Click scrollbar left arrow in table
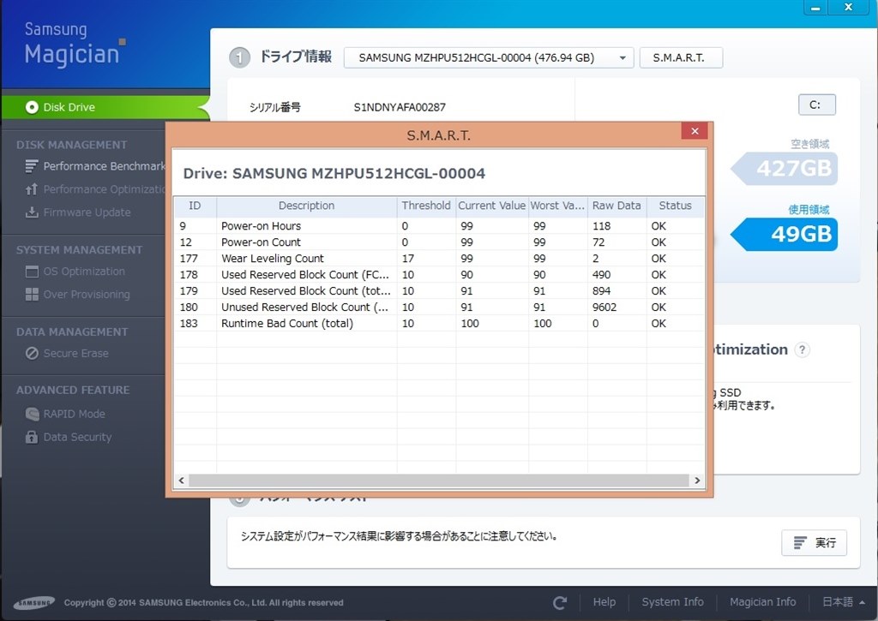This screenshot has height=621, width=878. click(182, 481)
